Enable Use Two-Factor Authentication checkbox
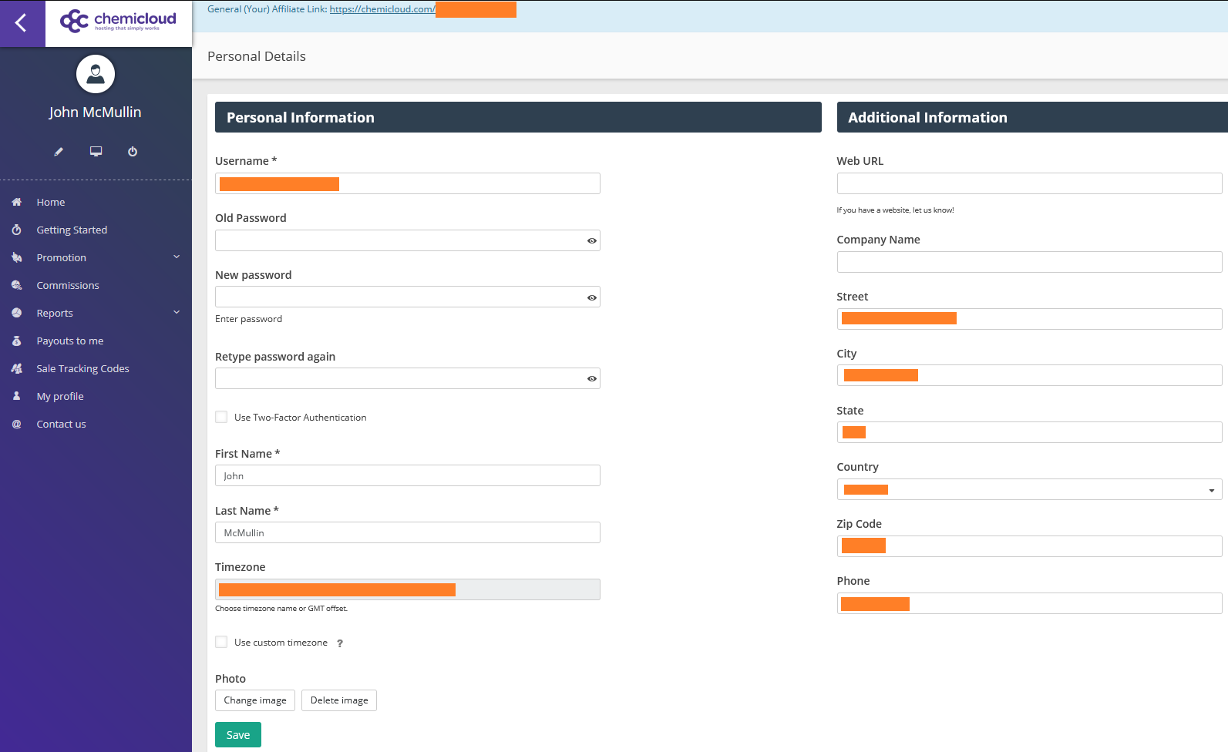Viewport: 1228px width, 752px height. pyautogui.click(x=222, y=418)
